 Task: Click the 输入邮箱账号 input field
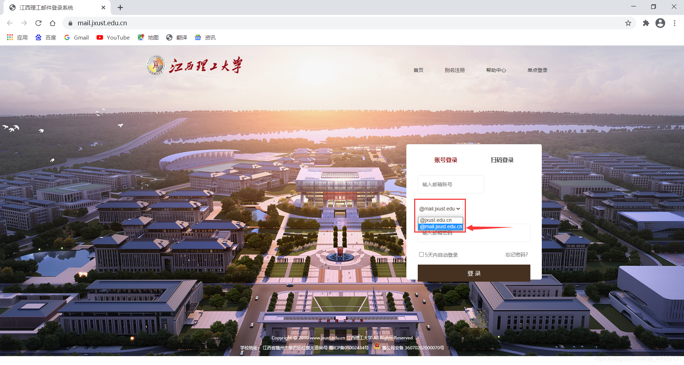(450, 184)
